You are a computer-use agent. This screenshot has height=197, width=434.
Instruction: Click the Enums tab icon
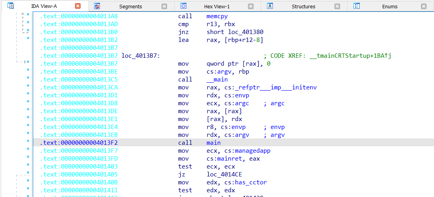coord(357,6)
